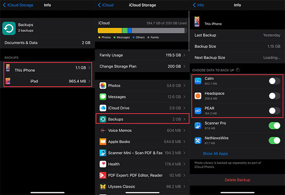Tap the Backups icon in iCloud Storage list
Viewport: 285px width, 195px height.
(x=103, y=119)
